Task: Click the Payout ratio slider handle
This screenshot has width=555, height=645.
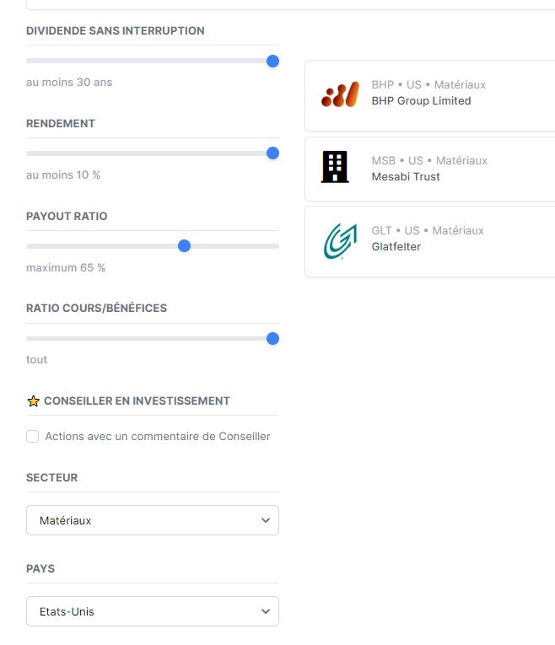Action: click(x=185, y=246)
